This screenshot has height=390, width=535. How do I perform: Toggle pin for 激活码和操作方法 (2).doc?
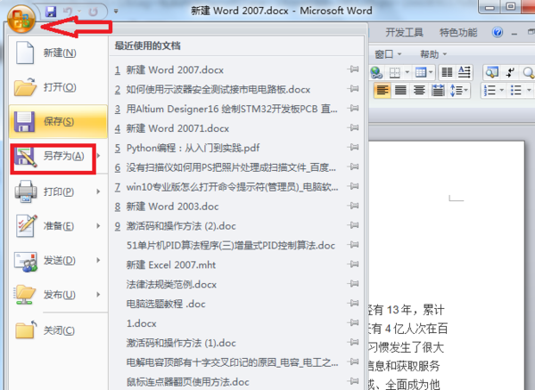[353, 225]
